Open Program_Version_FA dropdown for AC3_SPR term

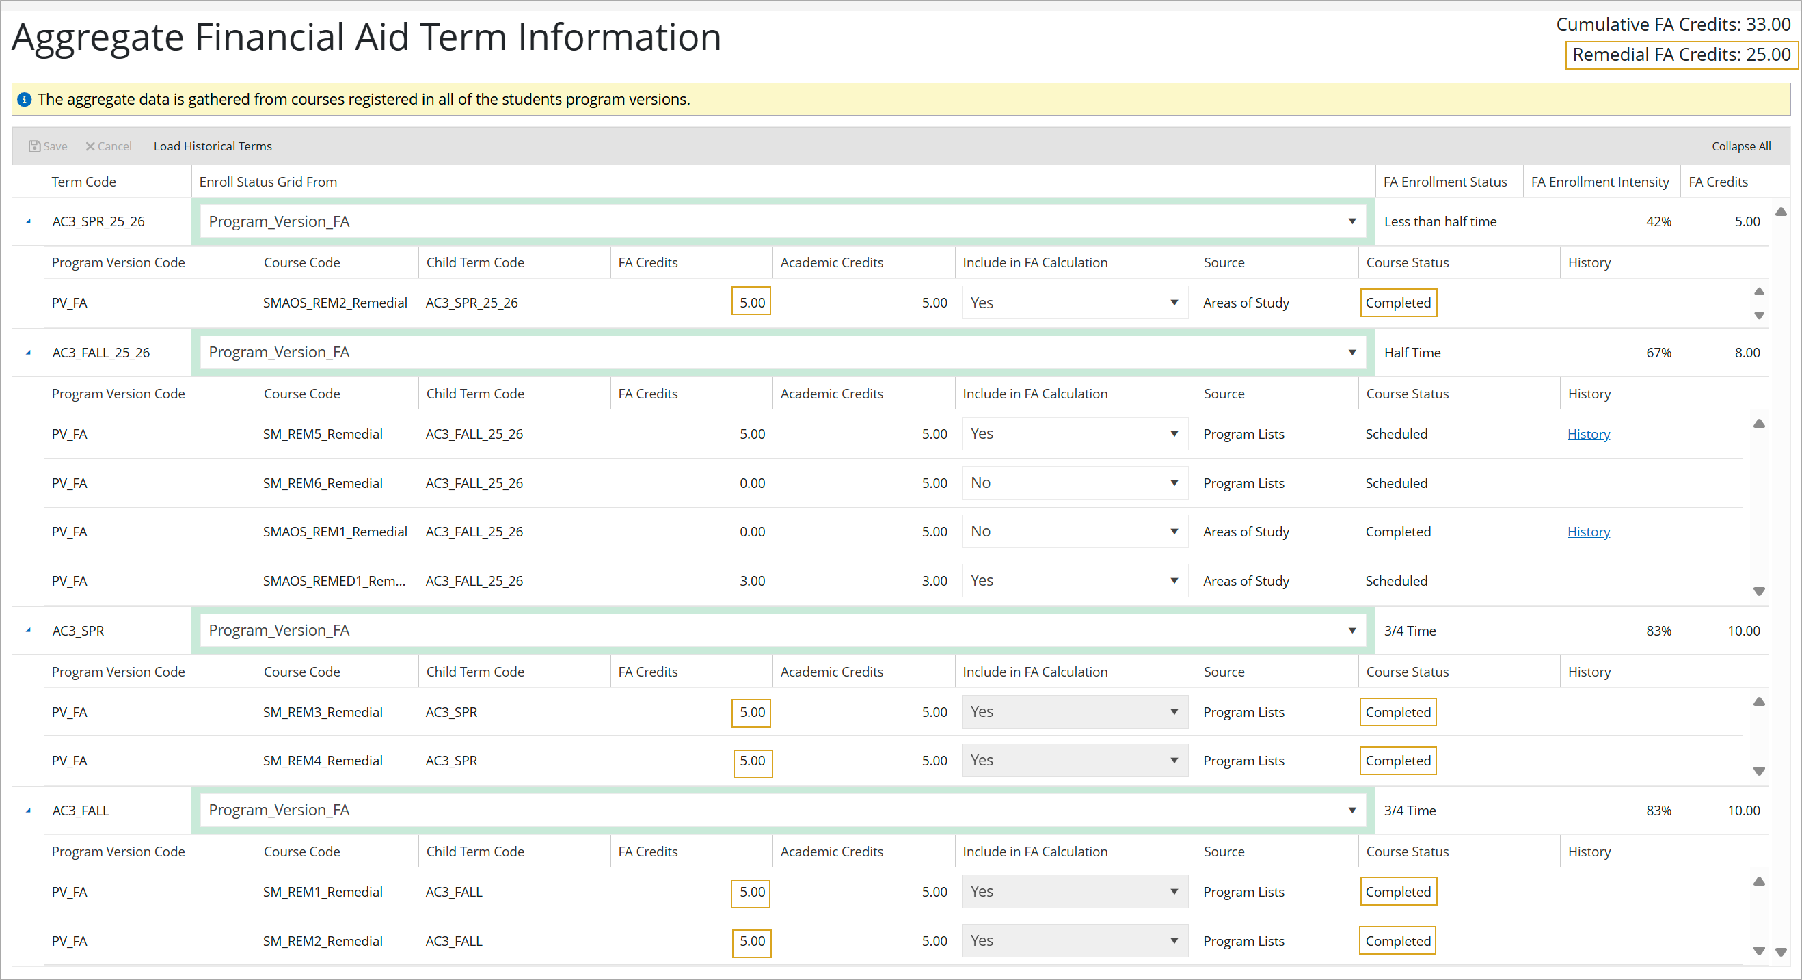coord(1351,629)
